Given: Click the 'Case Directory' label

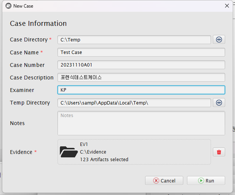Looking at the screenshot, I should (x=29, y=40).
